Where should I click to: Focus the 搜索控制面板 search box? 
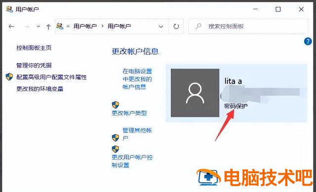pyautogui.click(x=248, y=26)
